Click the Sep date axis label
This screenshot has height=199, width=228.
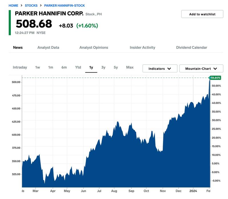click(131, 191)
